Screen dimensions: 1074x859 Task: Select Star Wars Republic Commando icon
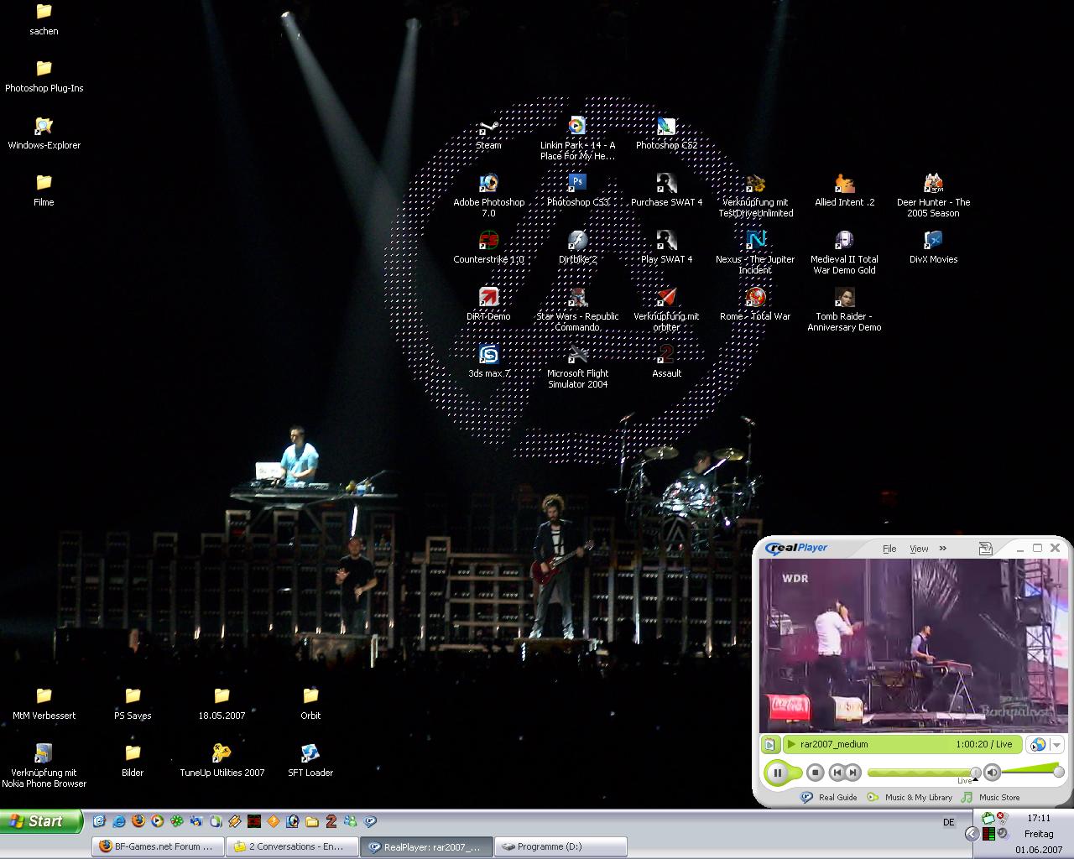tap(577, 310)
